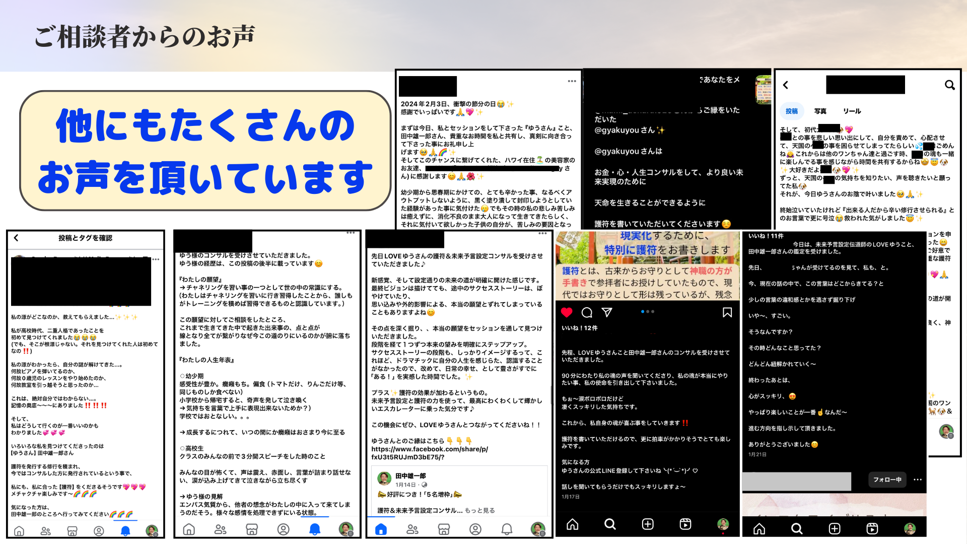The width and height of the screenshot is (967, 544).
Task: Open the three-dot menu beside フォロー中
Action: [x=918, y=480]
